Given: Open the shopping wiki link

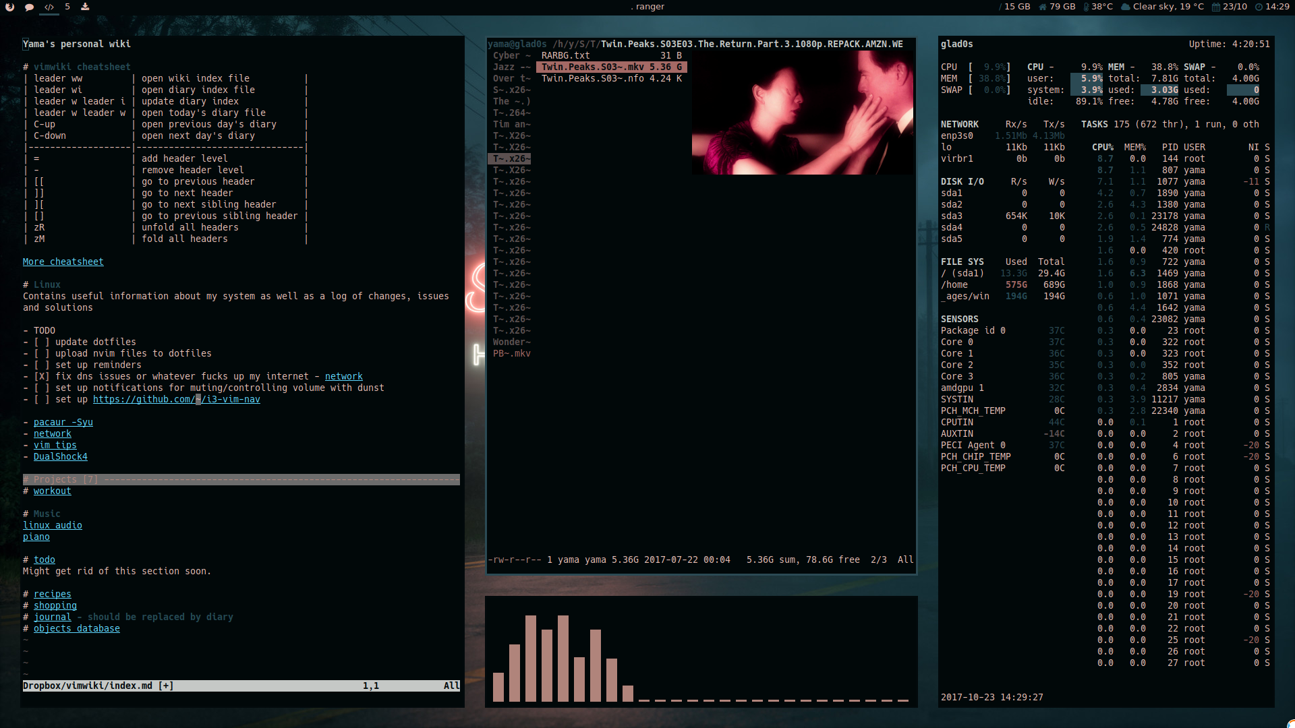Looking at the screenshot, I should pos(55,605).
